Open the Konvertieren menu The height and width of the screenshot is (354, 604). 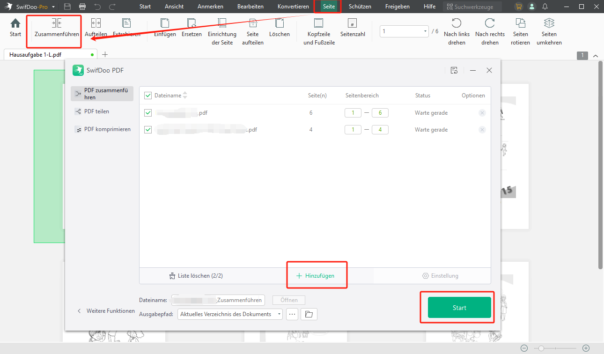pos(293,7)
